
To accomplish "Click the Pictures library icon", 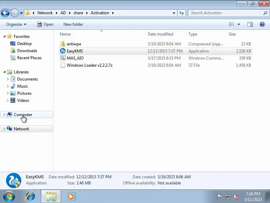I will pyautogui.click(x=13, y=93).
